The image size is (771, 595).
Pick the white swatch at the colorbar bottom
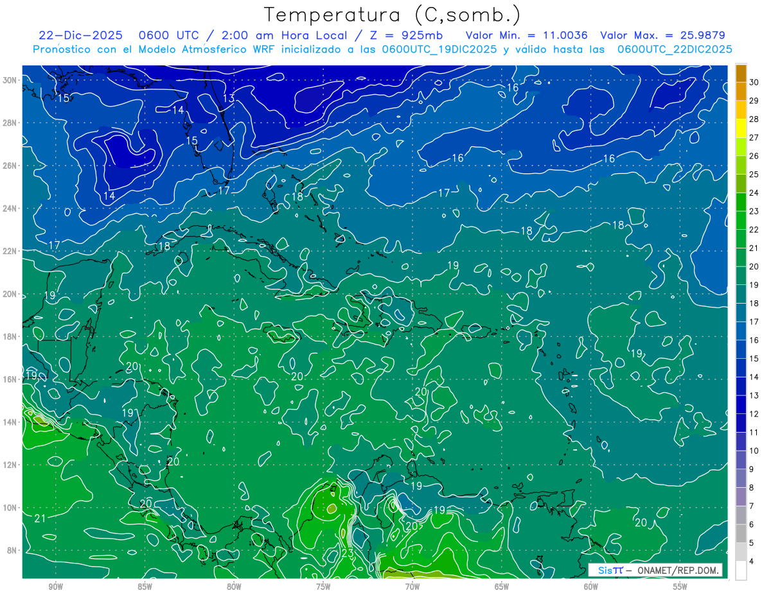click(x=741, y=570)
